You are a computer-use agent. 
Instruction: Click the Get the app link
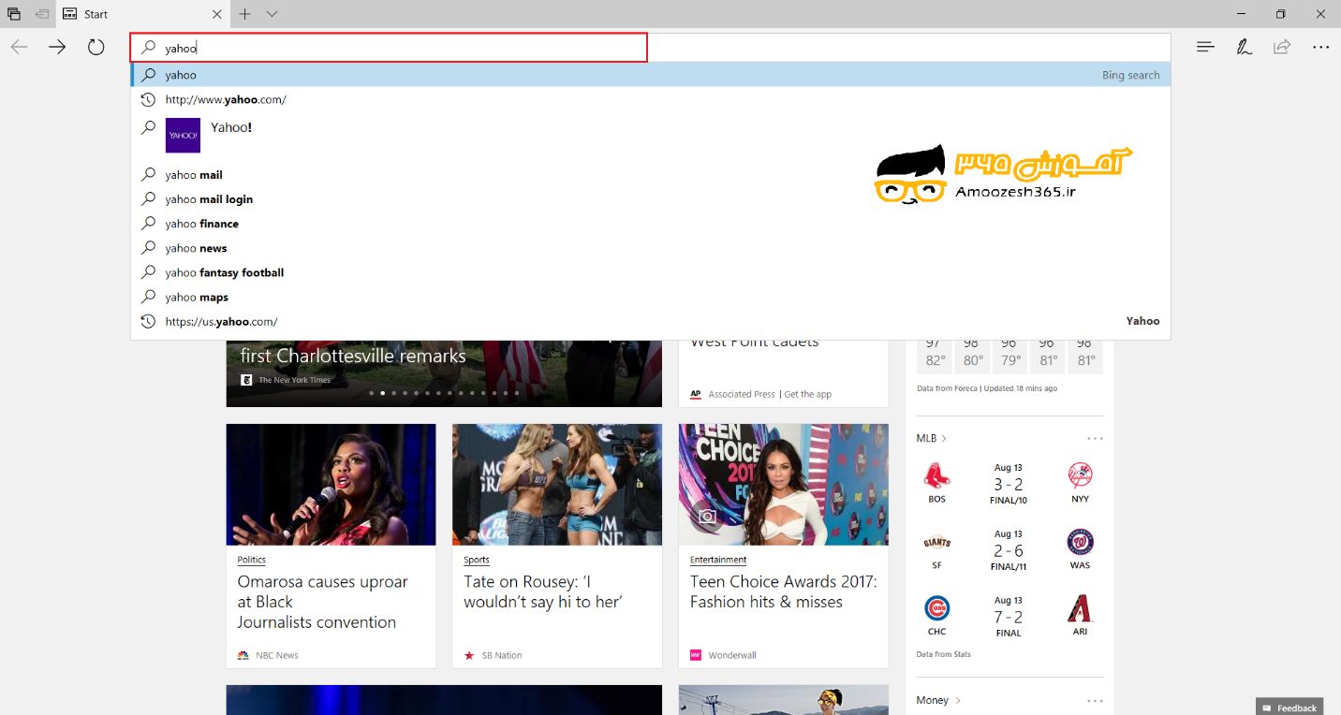pyautogui.click(x=808, y=394)
